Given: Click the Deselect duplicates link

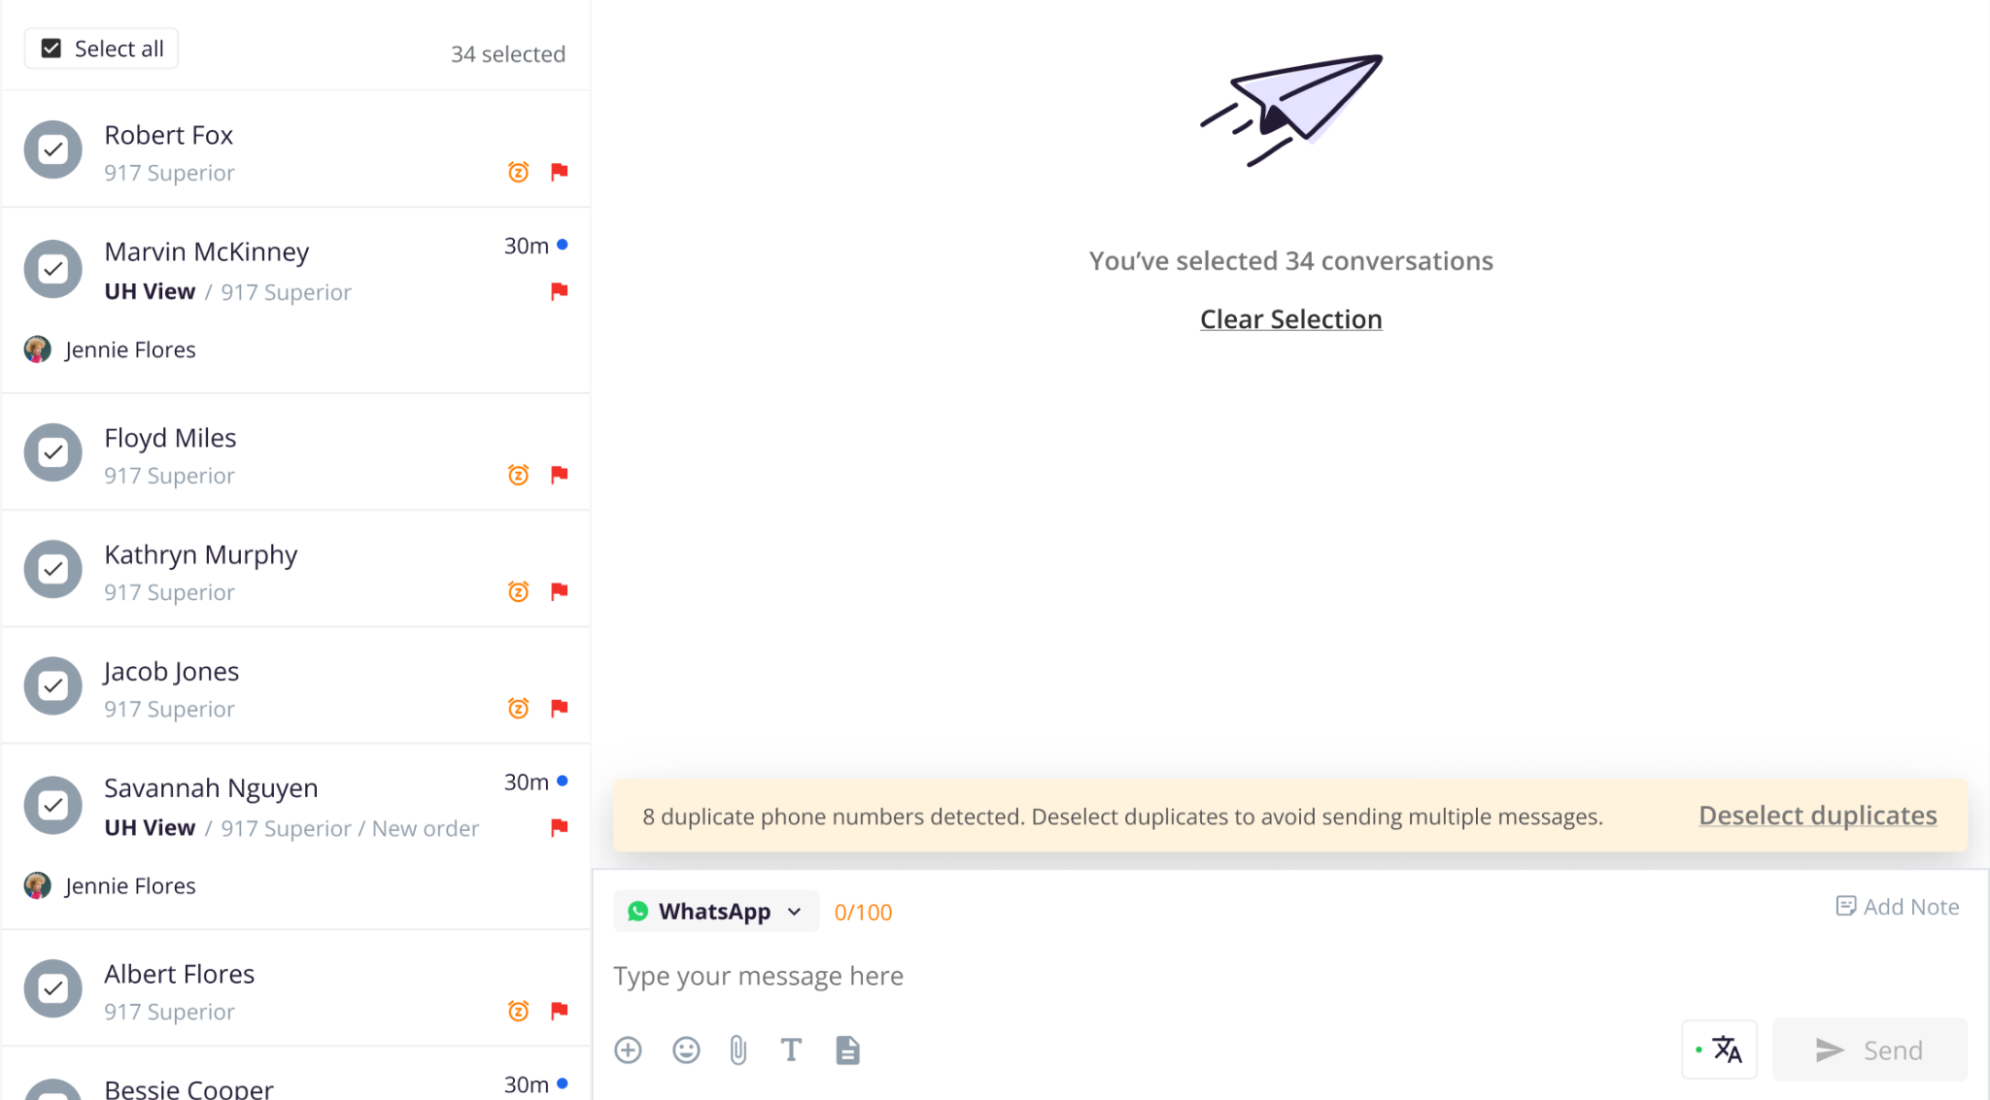Looking at the screenshot, I should 1817,816.
